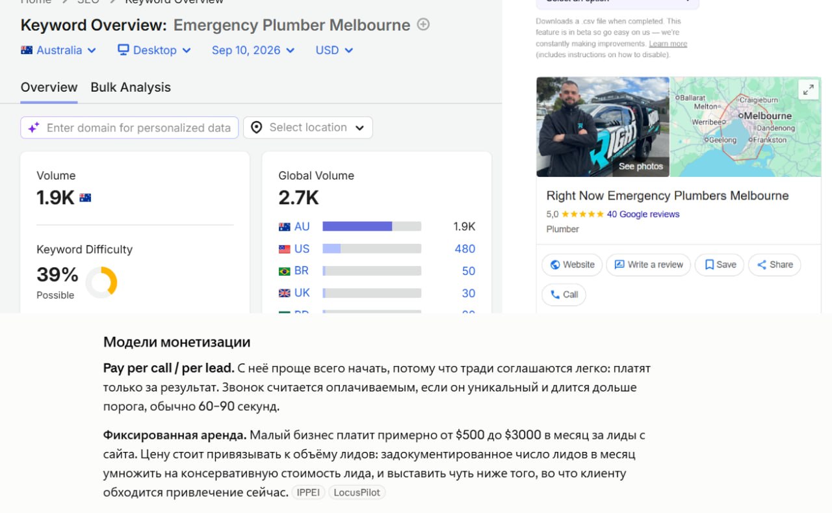This screenshot has width=832, height=513.
Task: Share the business listing
Action: [x=775, y=265]
